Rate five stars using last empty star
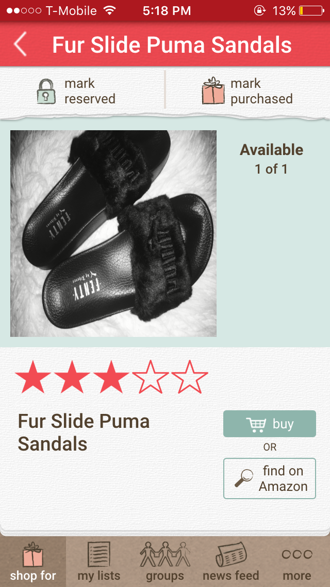 click(190, 377)
